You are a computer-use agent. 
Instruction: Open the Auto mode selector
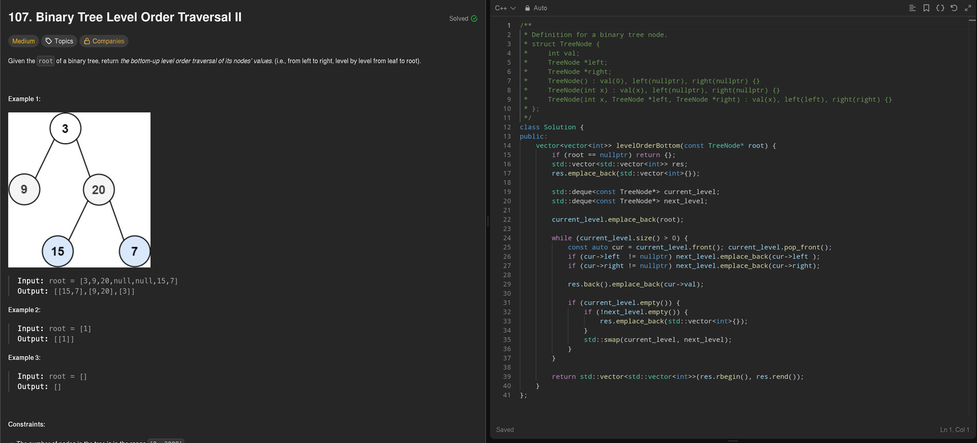coord(540,8)
